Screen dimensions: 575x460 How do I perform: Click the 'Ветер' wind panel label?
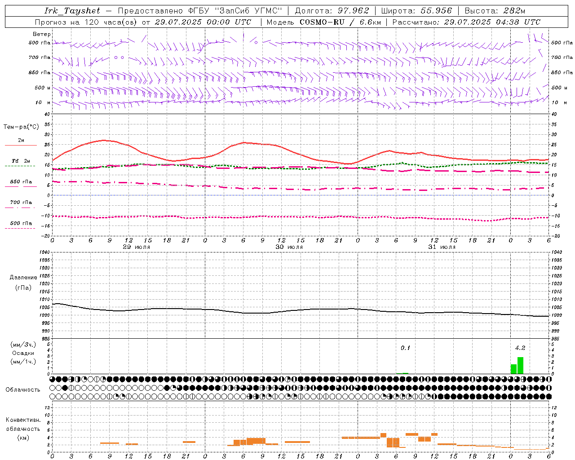(42, 34)
